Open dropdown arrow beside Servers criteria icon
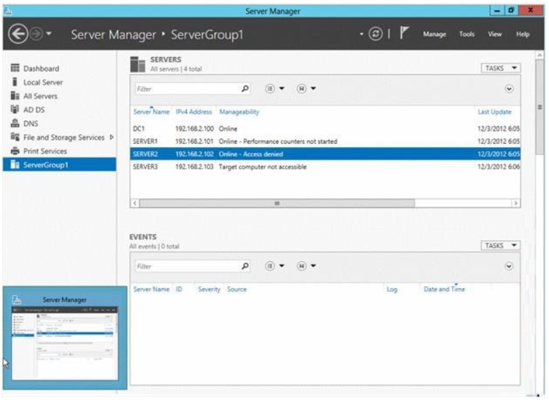 click(x=281, y=88)
